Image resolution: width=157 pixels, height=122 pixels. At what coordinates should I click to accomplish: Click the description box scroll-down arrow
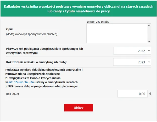point(149,41)
